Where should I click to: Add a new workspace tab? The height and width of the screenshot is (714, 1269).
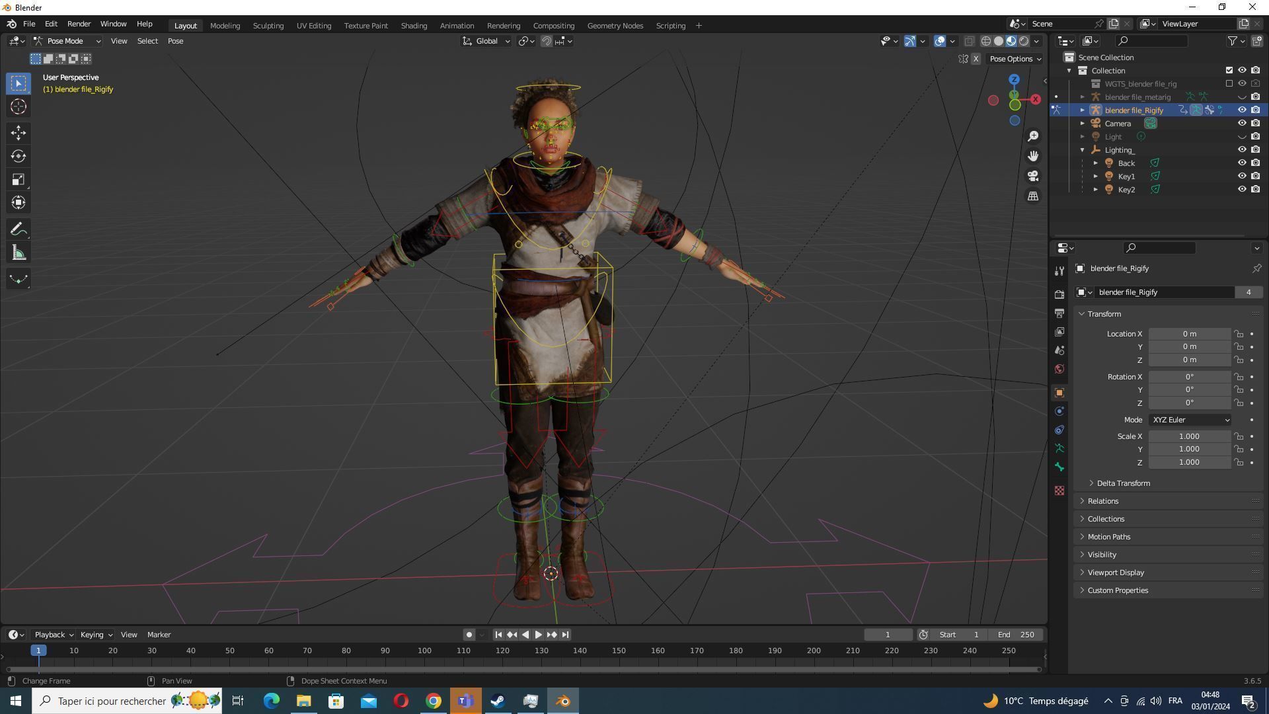pos(699,26)
